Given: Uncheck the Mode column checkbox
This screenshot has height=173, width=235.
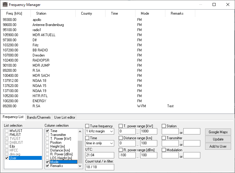Looking at the screenshot, I should [x=47, y=162].
